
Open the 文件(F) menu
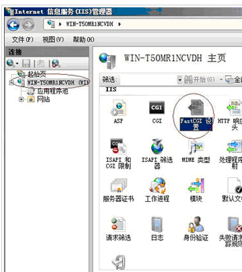coord(23,39)
